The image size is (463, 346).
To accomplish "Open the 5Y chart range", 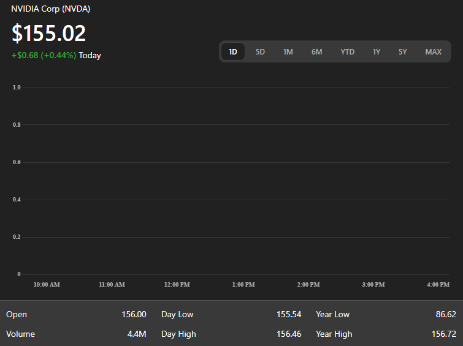I will point(403,52).
